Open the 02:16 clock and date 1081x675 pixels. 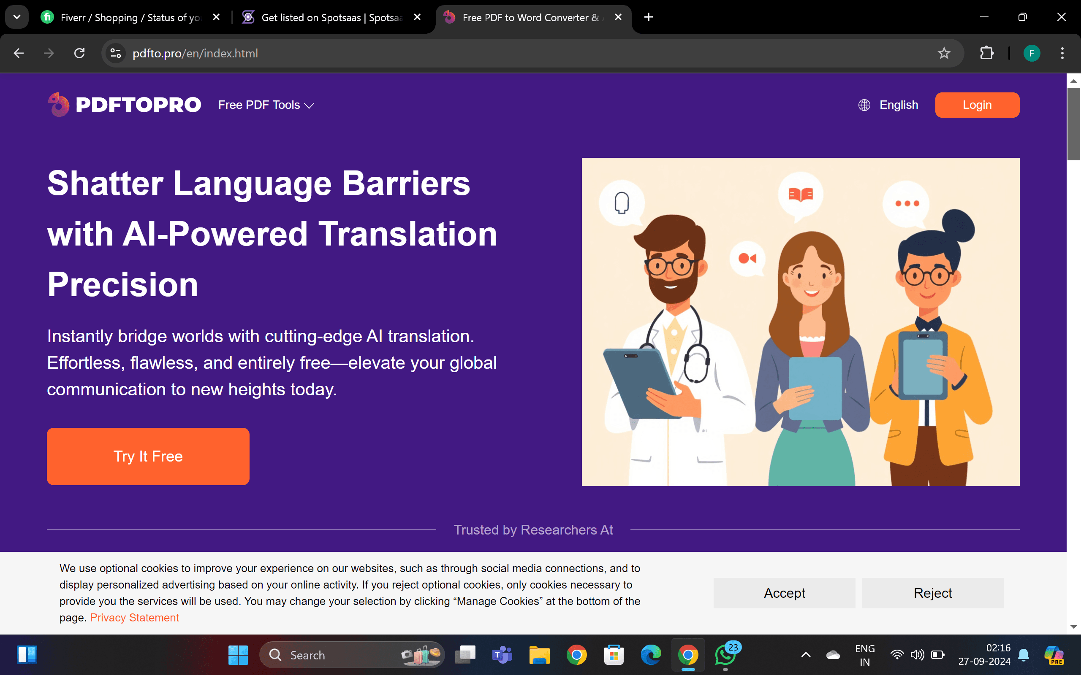click(984, 655)
